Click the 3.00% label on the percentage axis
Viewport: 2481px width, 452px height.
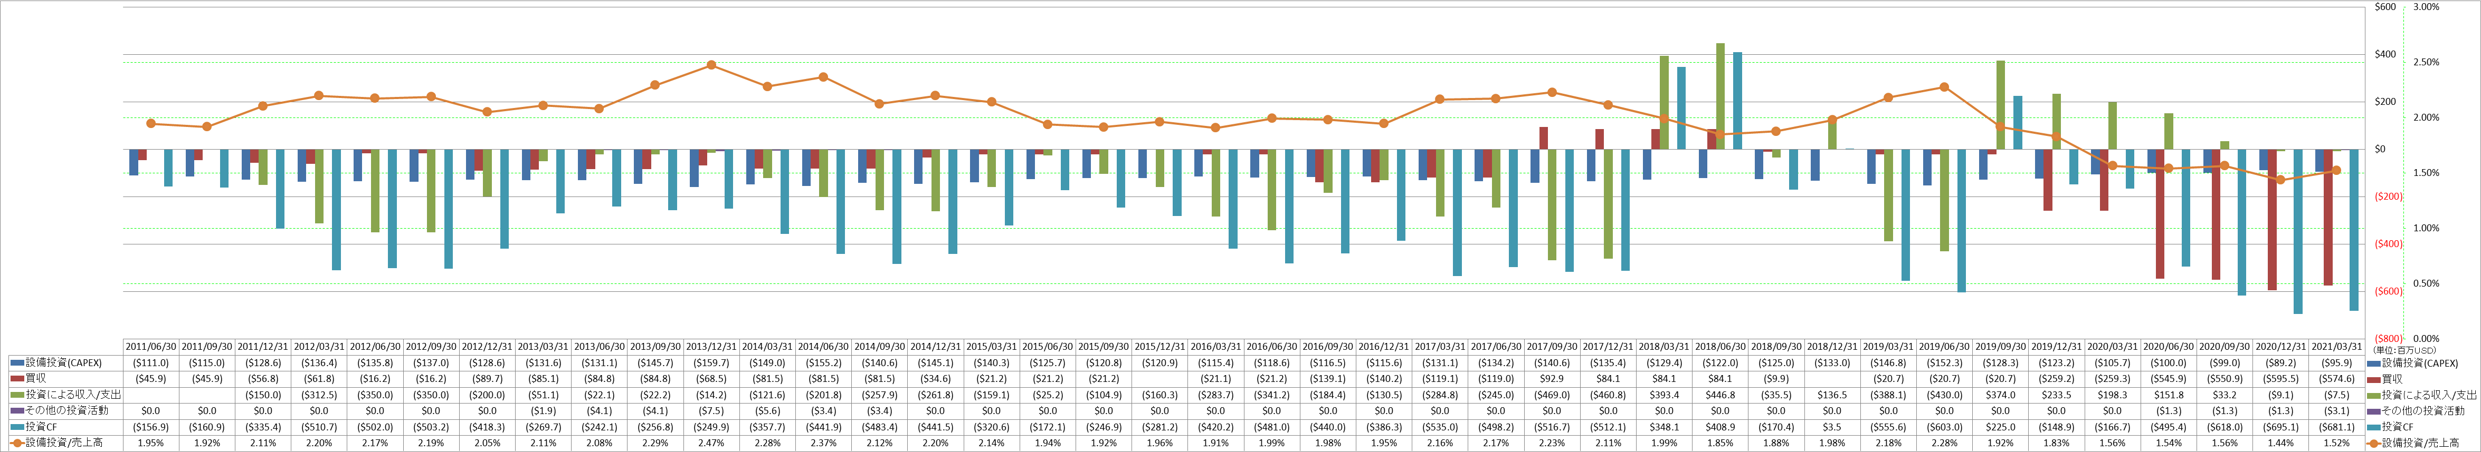point(2425,7)
